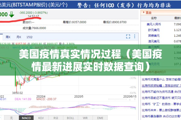The image size is (181, 120).
Task: Click the 成交量:7666.0000 value
Action: coord(34,28)
